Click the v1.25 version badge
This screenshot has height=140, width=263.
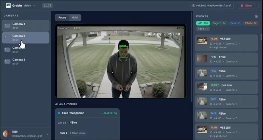point(47,6)
